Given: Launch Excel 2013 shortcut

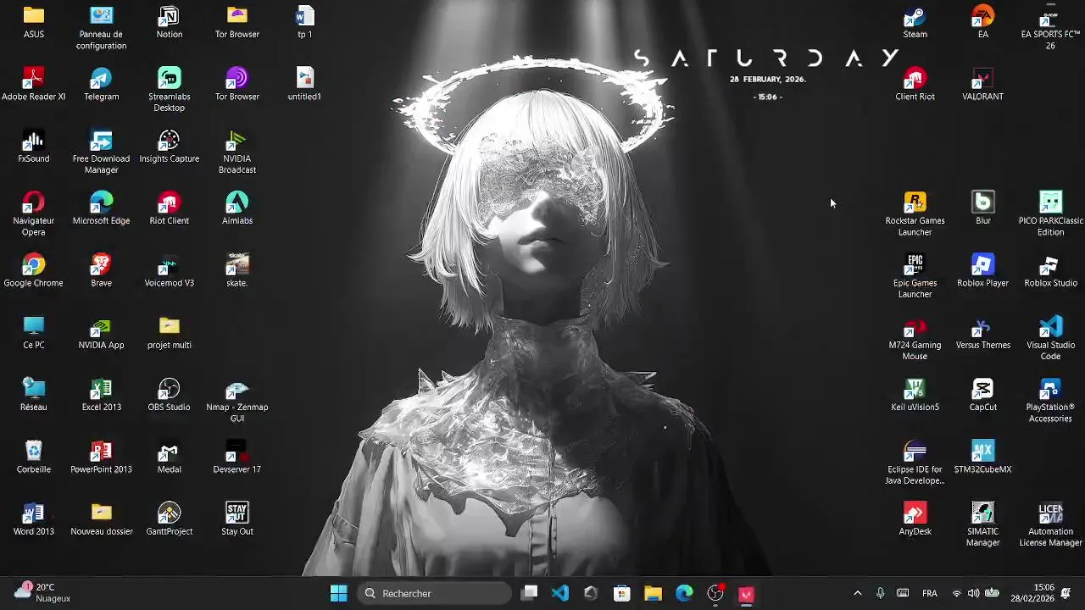Looking at the screenshot, I should pyautogui.click(x=101, y=395).
